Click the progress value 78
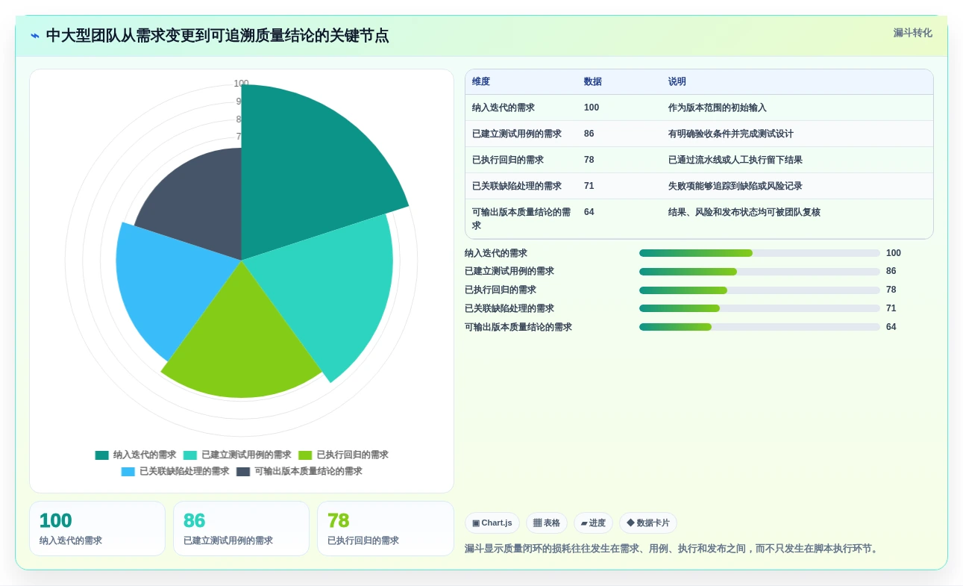The image size is (963, 586). [891, 290]
